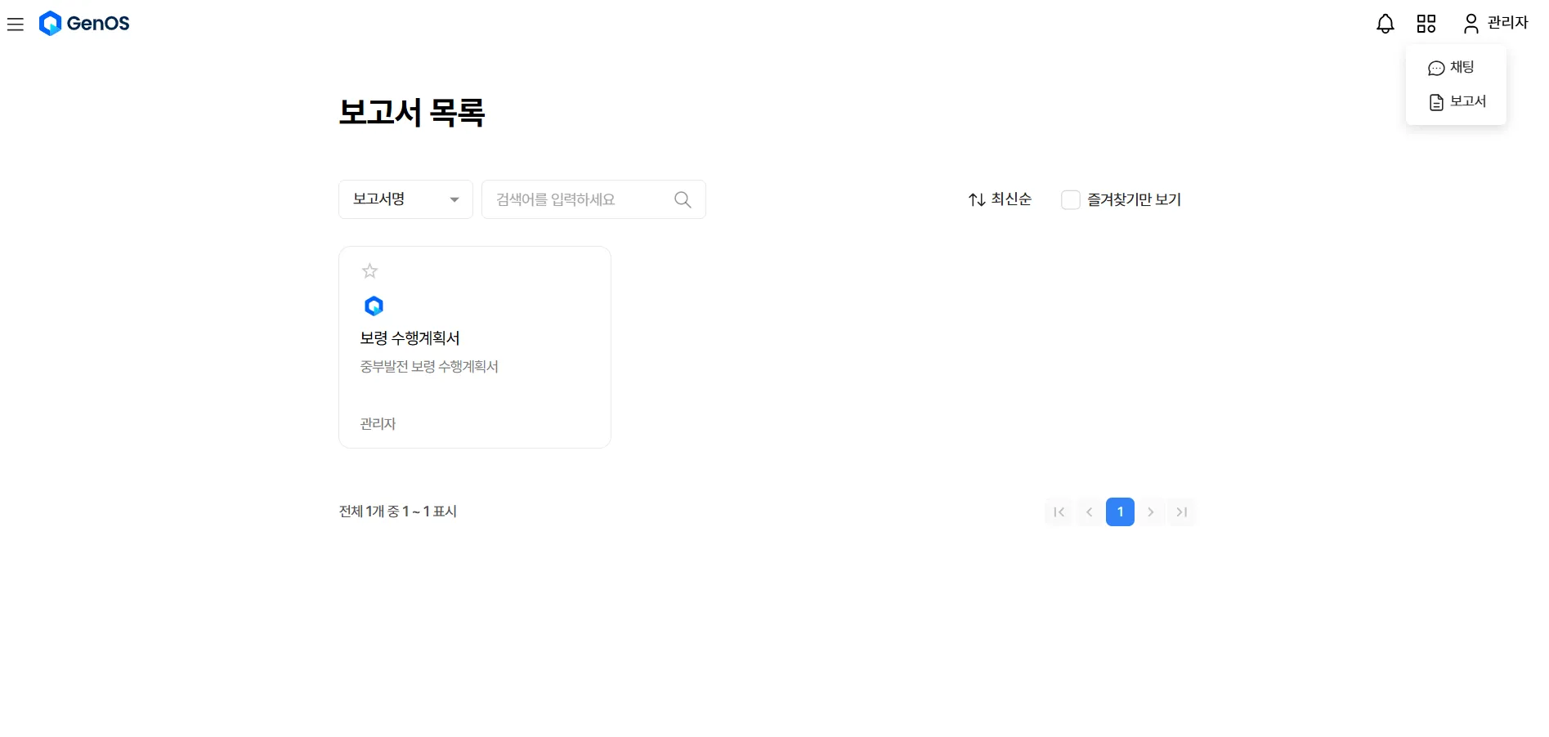
Task: Expand the 보고서명 search type dropdown
Action: pos(405,199)
